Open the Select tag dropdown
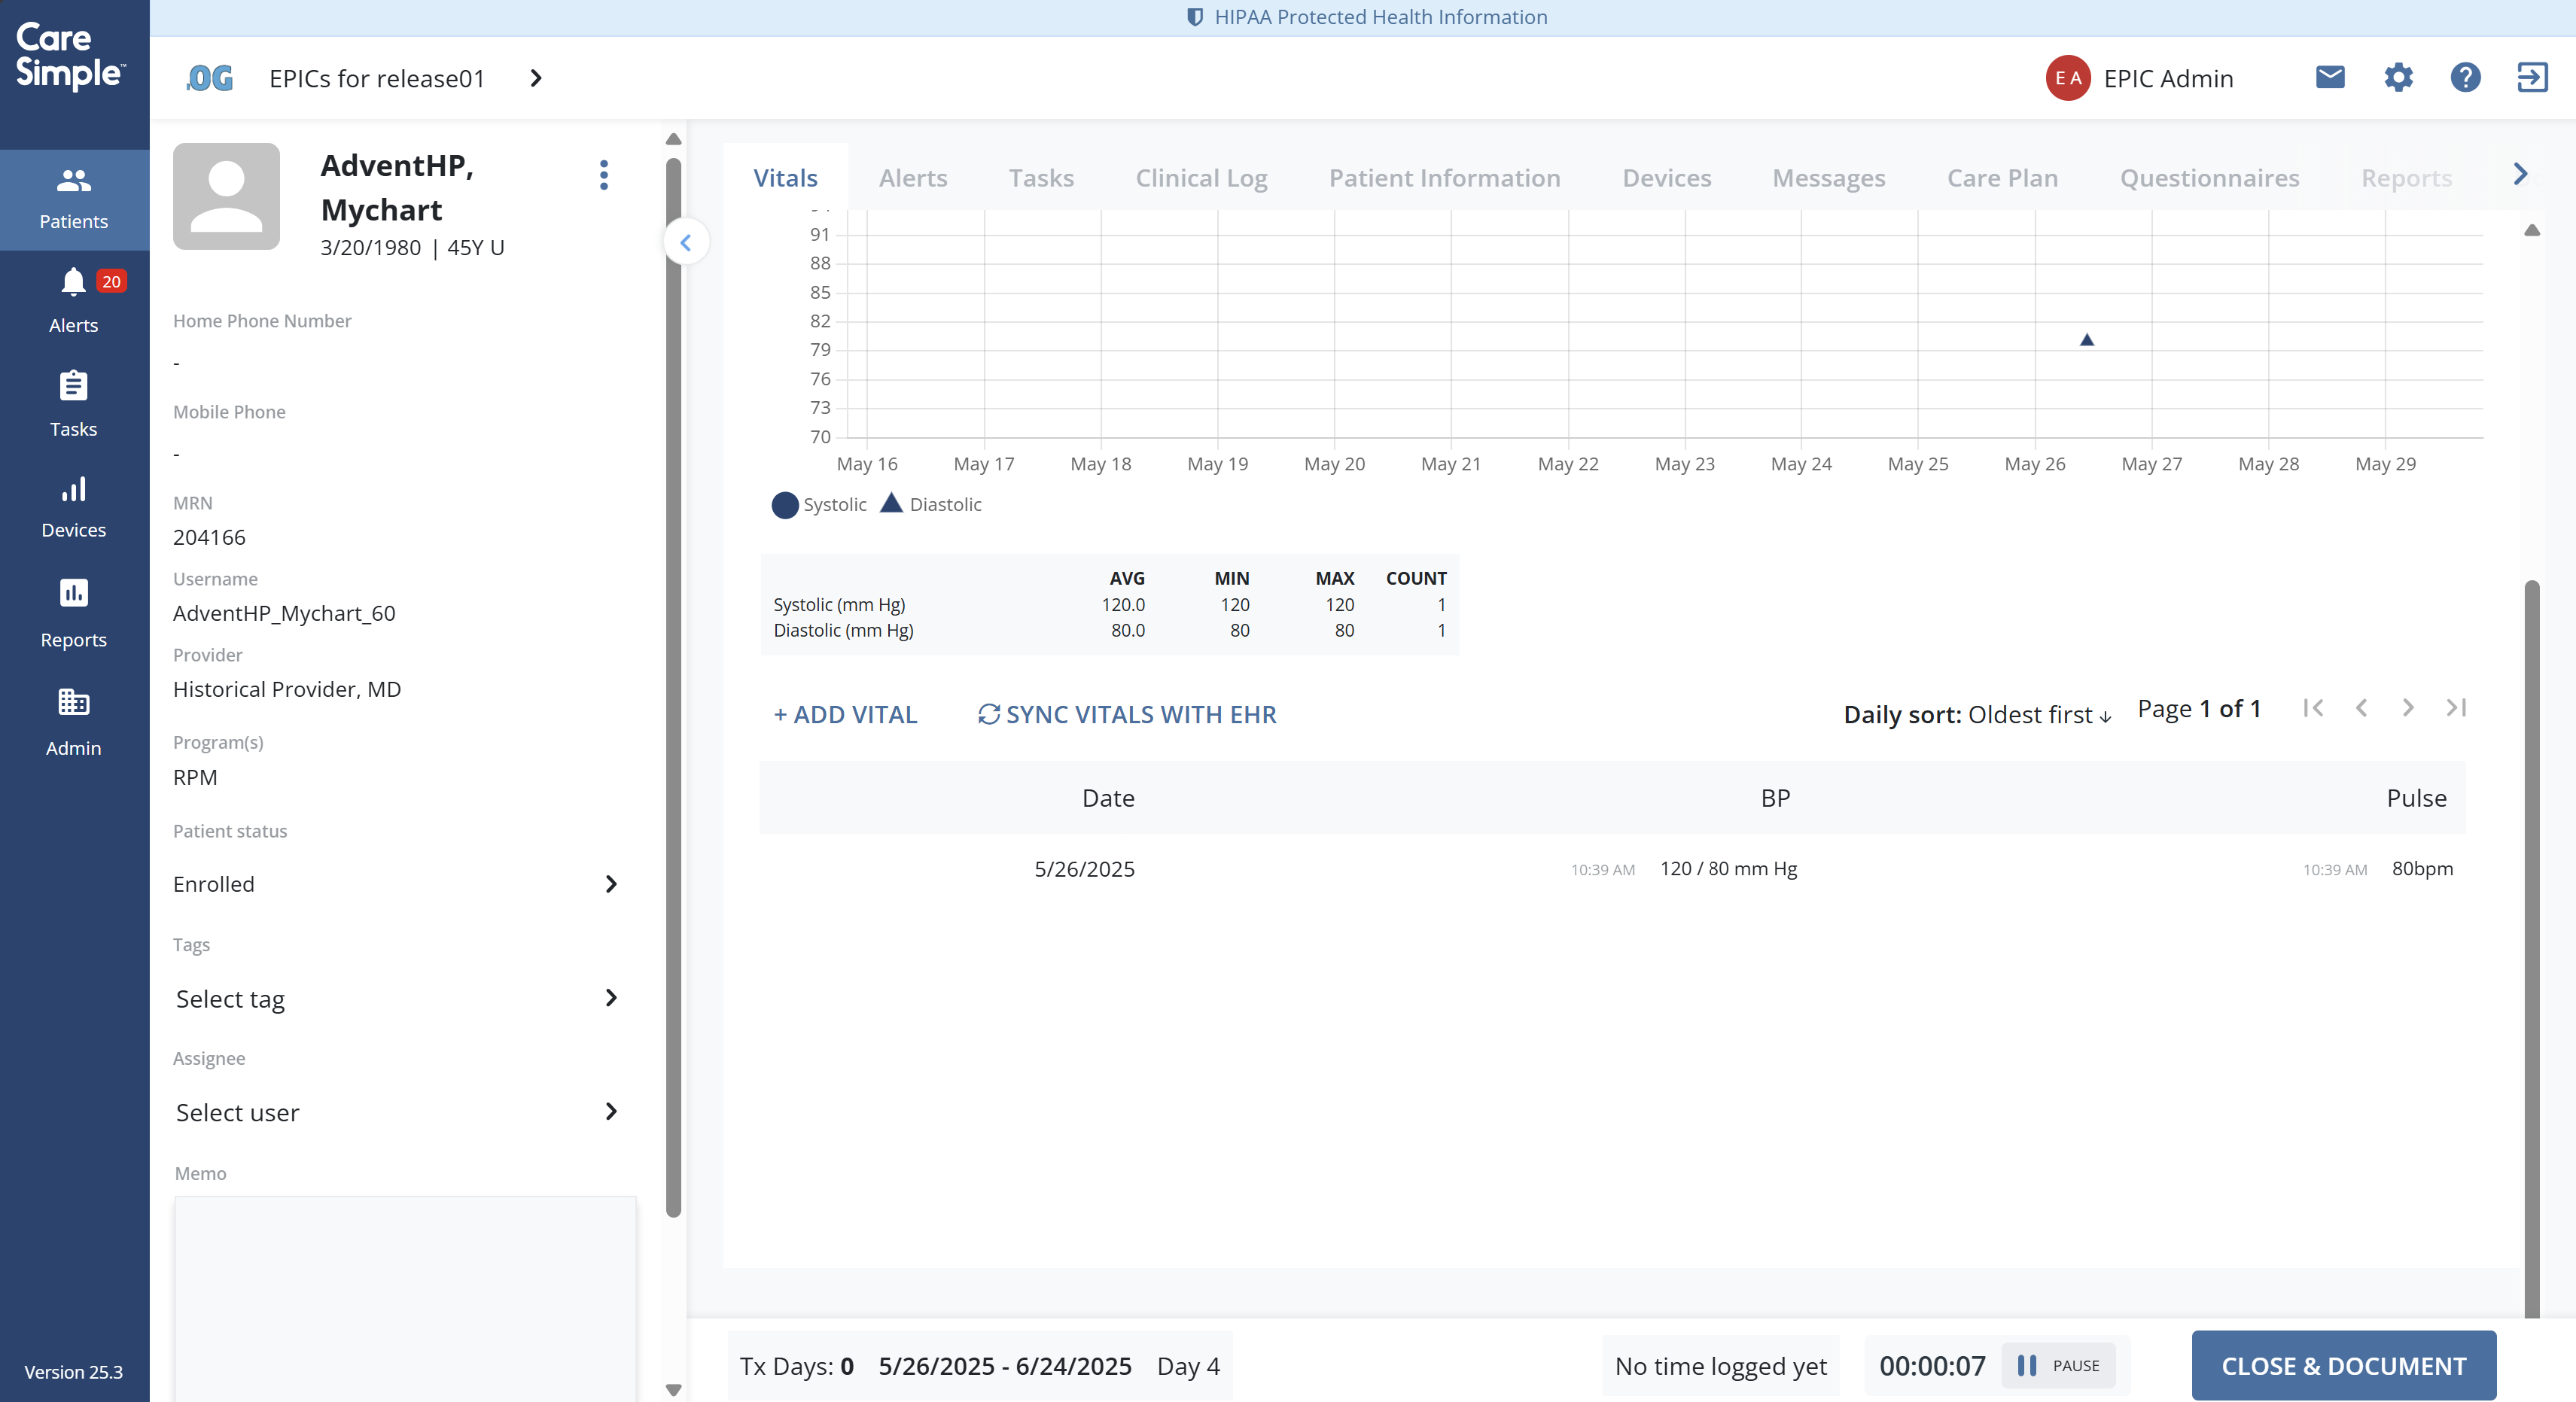This screenshot has height=1402, width=2576. (x=396, y=998)
